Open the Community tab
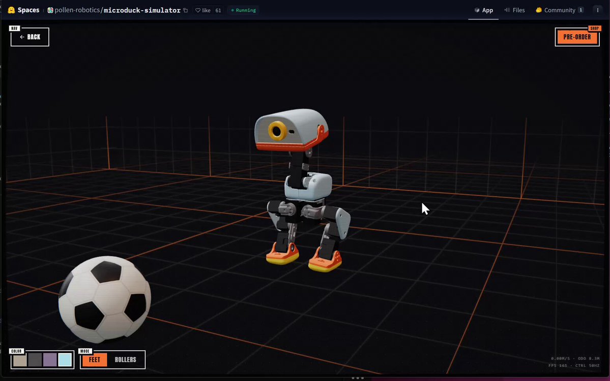610x381 pixels. pos(560,10)
